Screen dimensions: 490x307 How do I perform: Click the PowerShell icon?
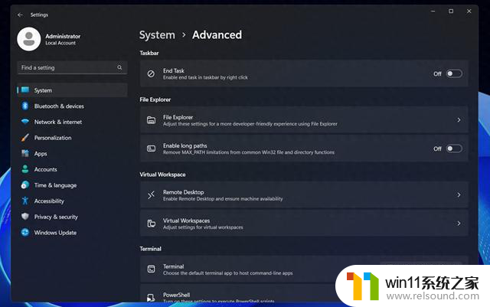coord(152,297)
